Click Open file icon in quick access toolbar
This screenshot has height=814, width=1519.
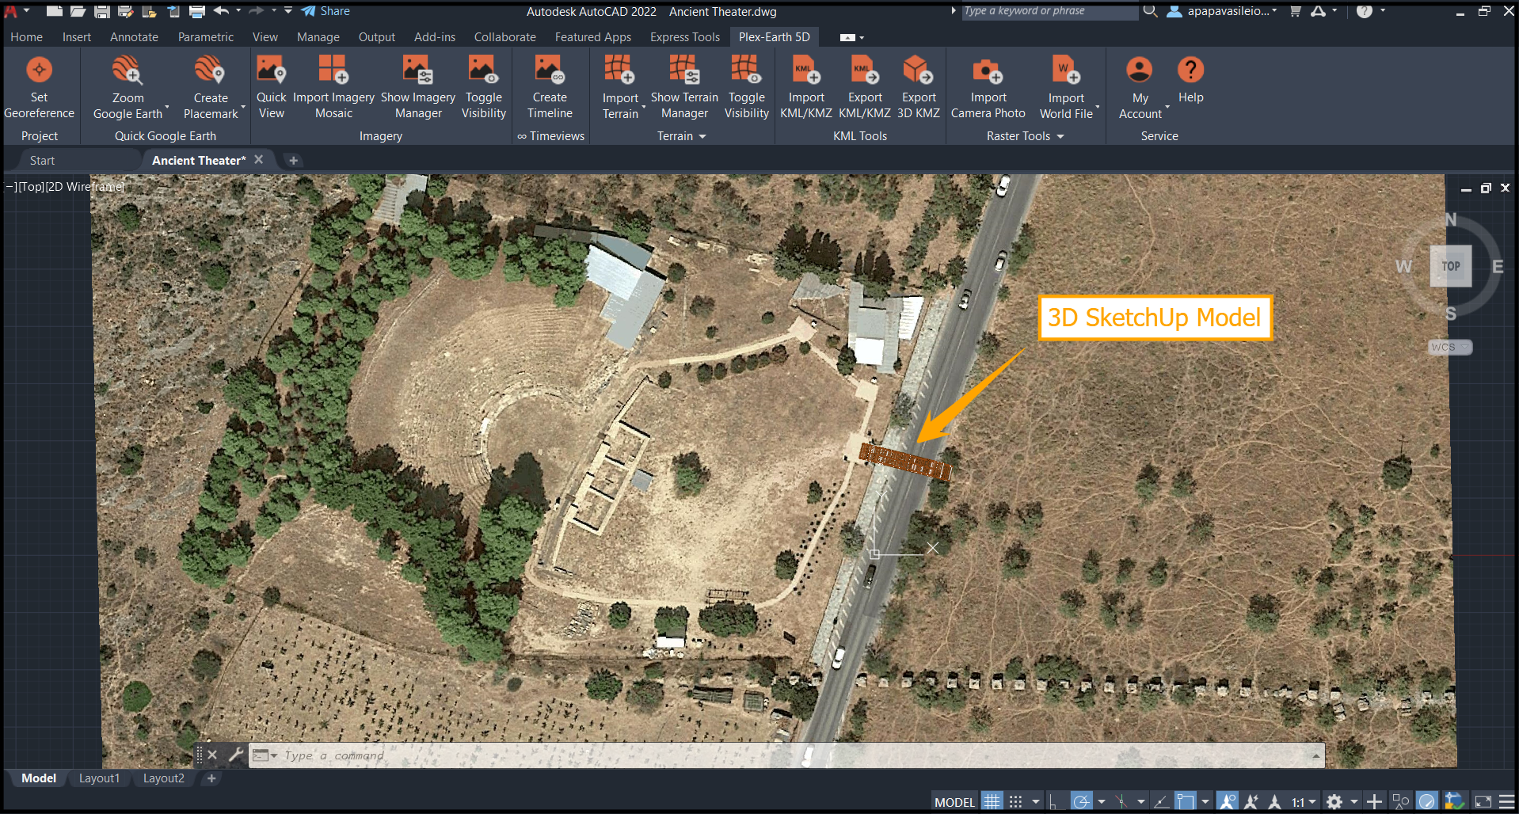[x=78, y=11]
